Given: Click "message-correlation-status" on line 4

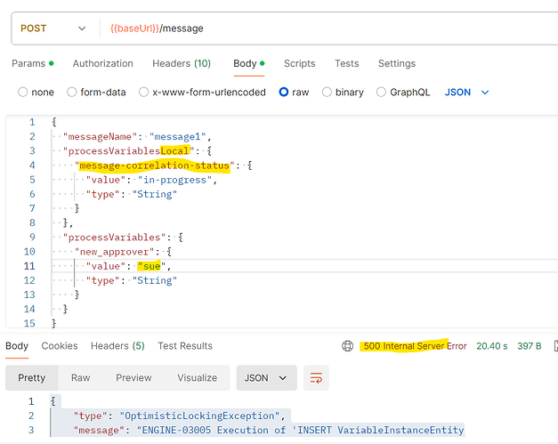Looking at the screenshot, I should [155, 165].
